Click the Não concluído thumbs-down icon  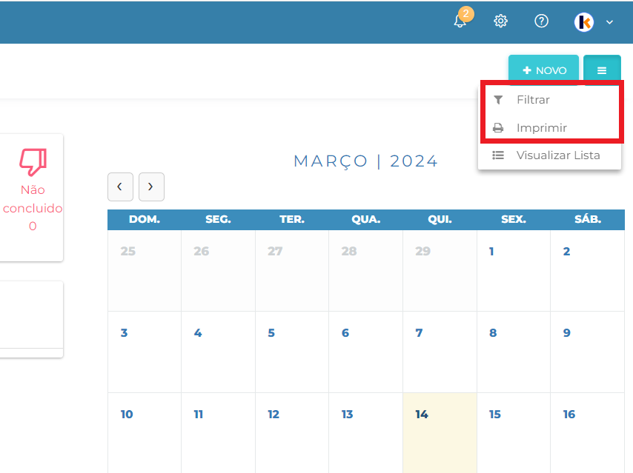(33, 162)
